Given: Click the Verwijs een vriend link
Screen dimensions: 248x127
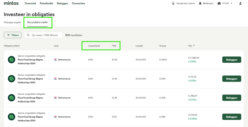Looking at the screenshot, I should (185, 3).
